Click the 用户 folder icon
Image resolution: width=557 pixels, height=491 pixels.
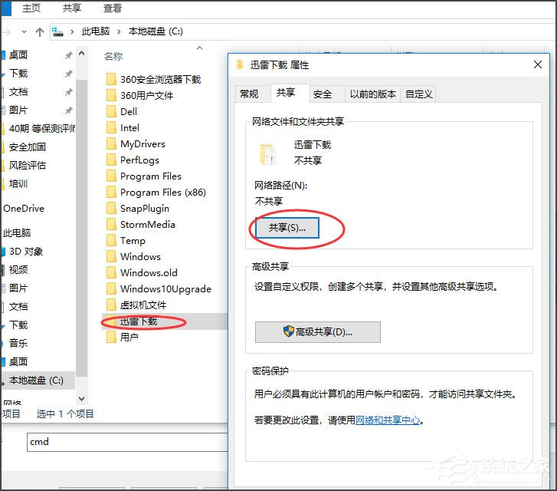click(111, 337)
